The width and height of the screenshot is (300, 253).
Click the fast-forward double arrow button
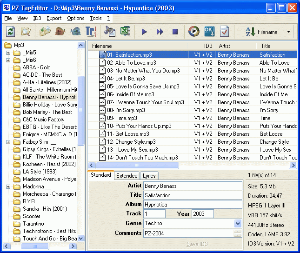coord(160,32)
